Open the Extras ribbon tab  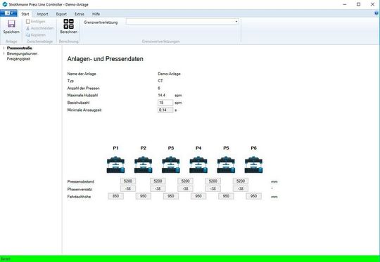(80, 14)
